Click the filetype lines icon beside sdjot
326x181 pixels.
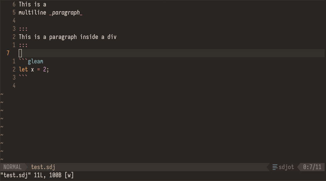pos(275,167)
